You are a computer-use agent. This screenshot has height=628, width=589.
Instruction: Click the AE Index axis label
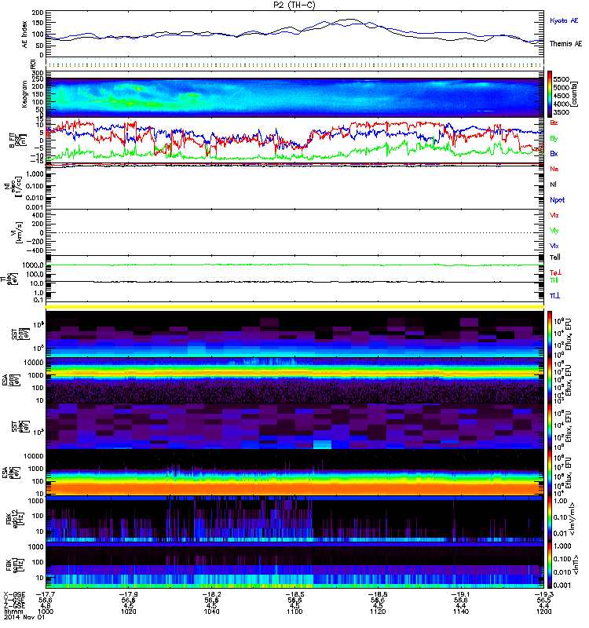(25, 35)
